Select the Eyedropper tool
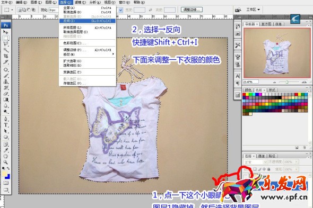This screenshot has height=208, width=313. coord(6,150)
